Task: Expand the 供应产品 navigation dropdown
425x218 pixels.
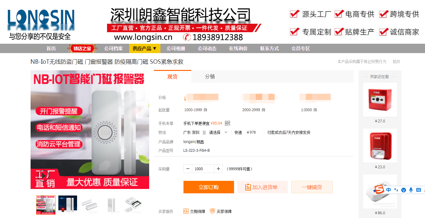Action: [145, 48]
